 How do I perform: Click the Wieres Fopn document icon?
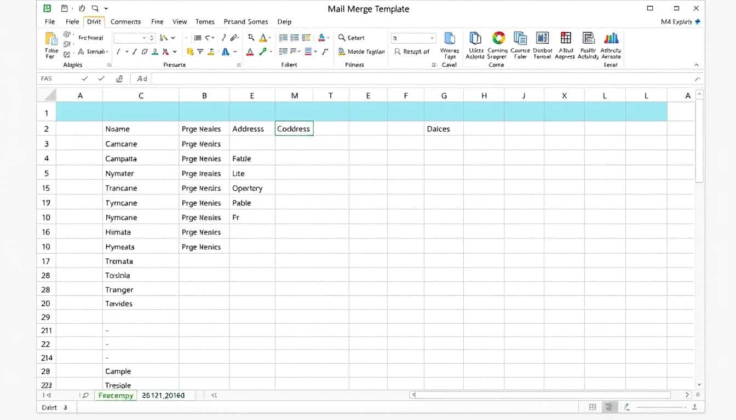tap(450, 38)
